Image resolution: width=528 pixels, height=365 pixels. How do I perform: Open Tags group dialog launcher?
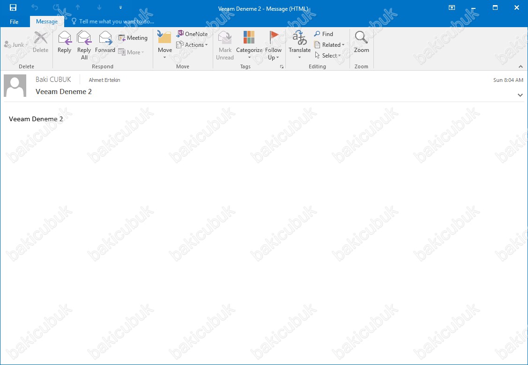(282, 66)
